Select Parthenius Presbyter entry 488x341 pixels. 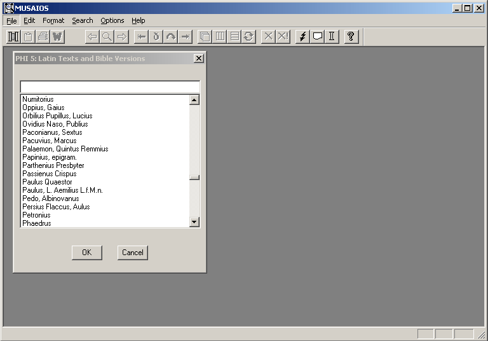[x=105, y=165]
